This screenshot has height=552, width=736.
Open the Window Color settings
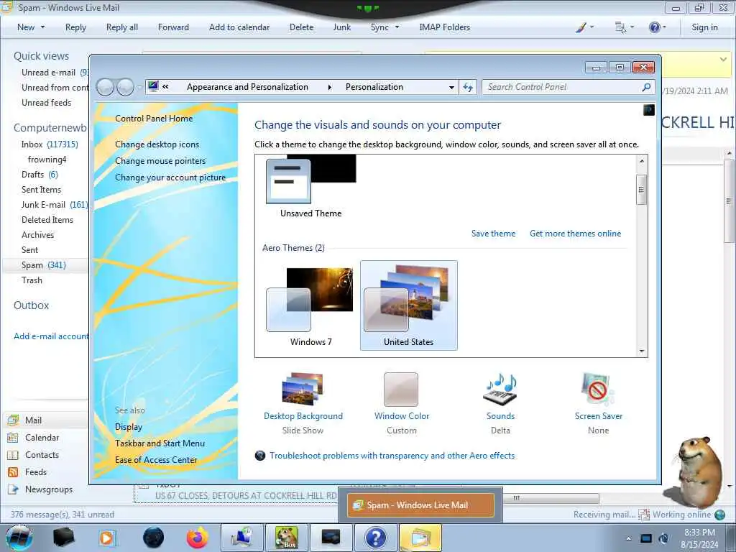pos(401,402)
